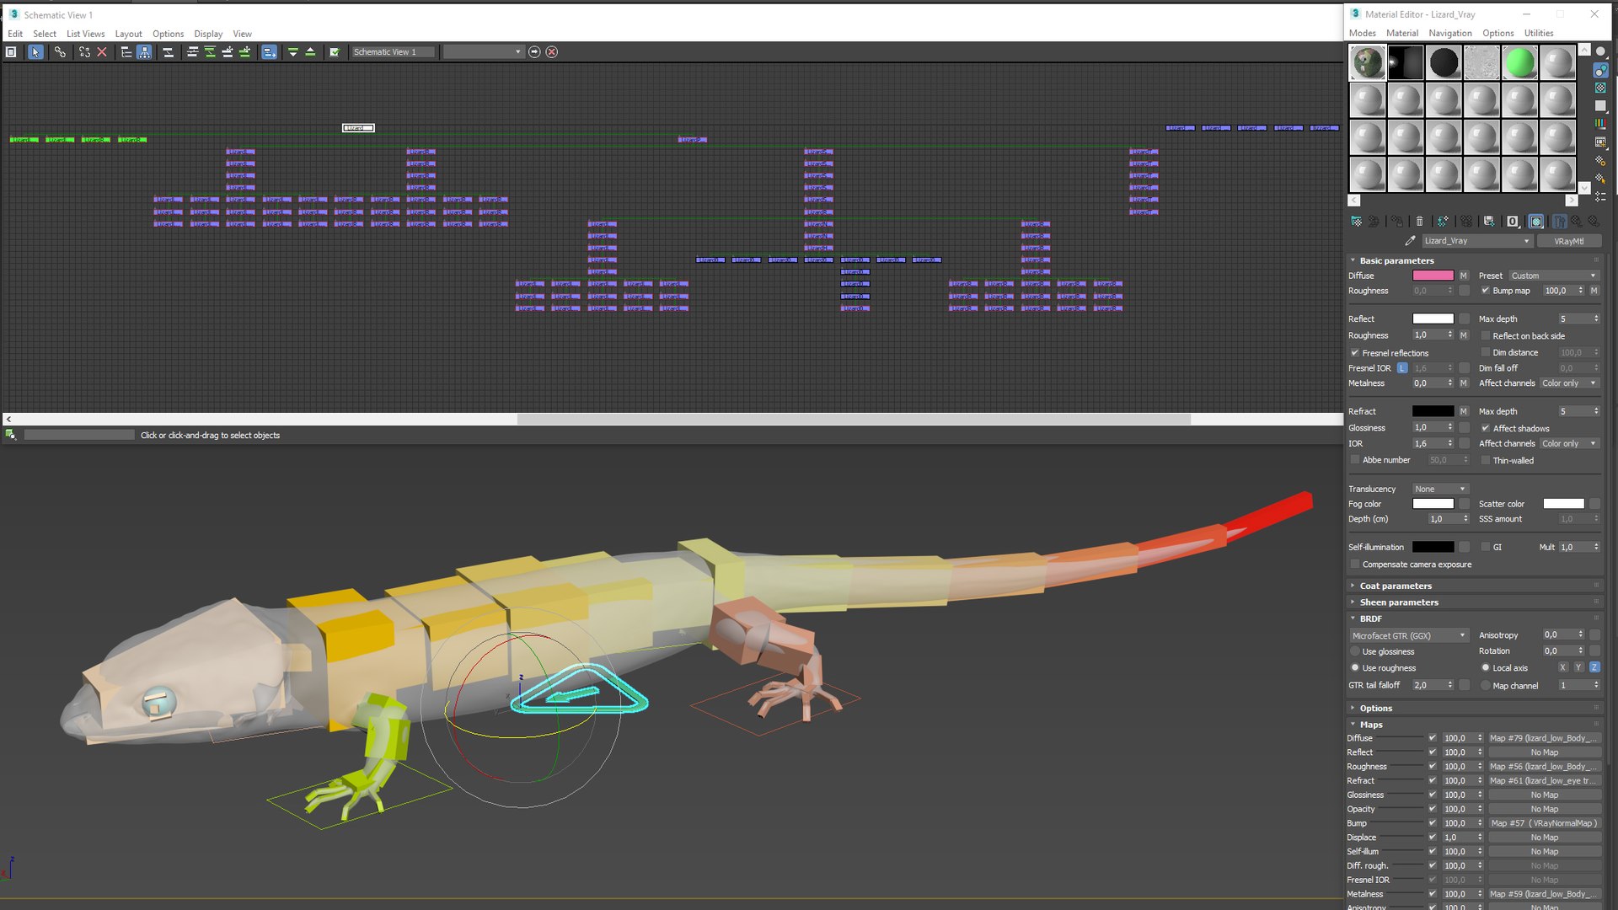
Task: Click Reset Map trash can icon
Action: 1420,222
